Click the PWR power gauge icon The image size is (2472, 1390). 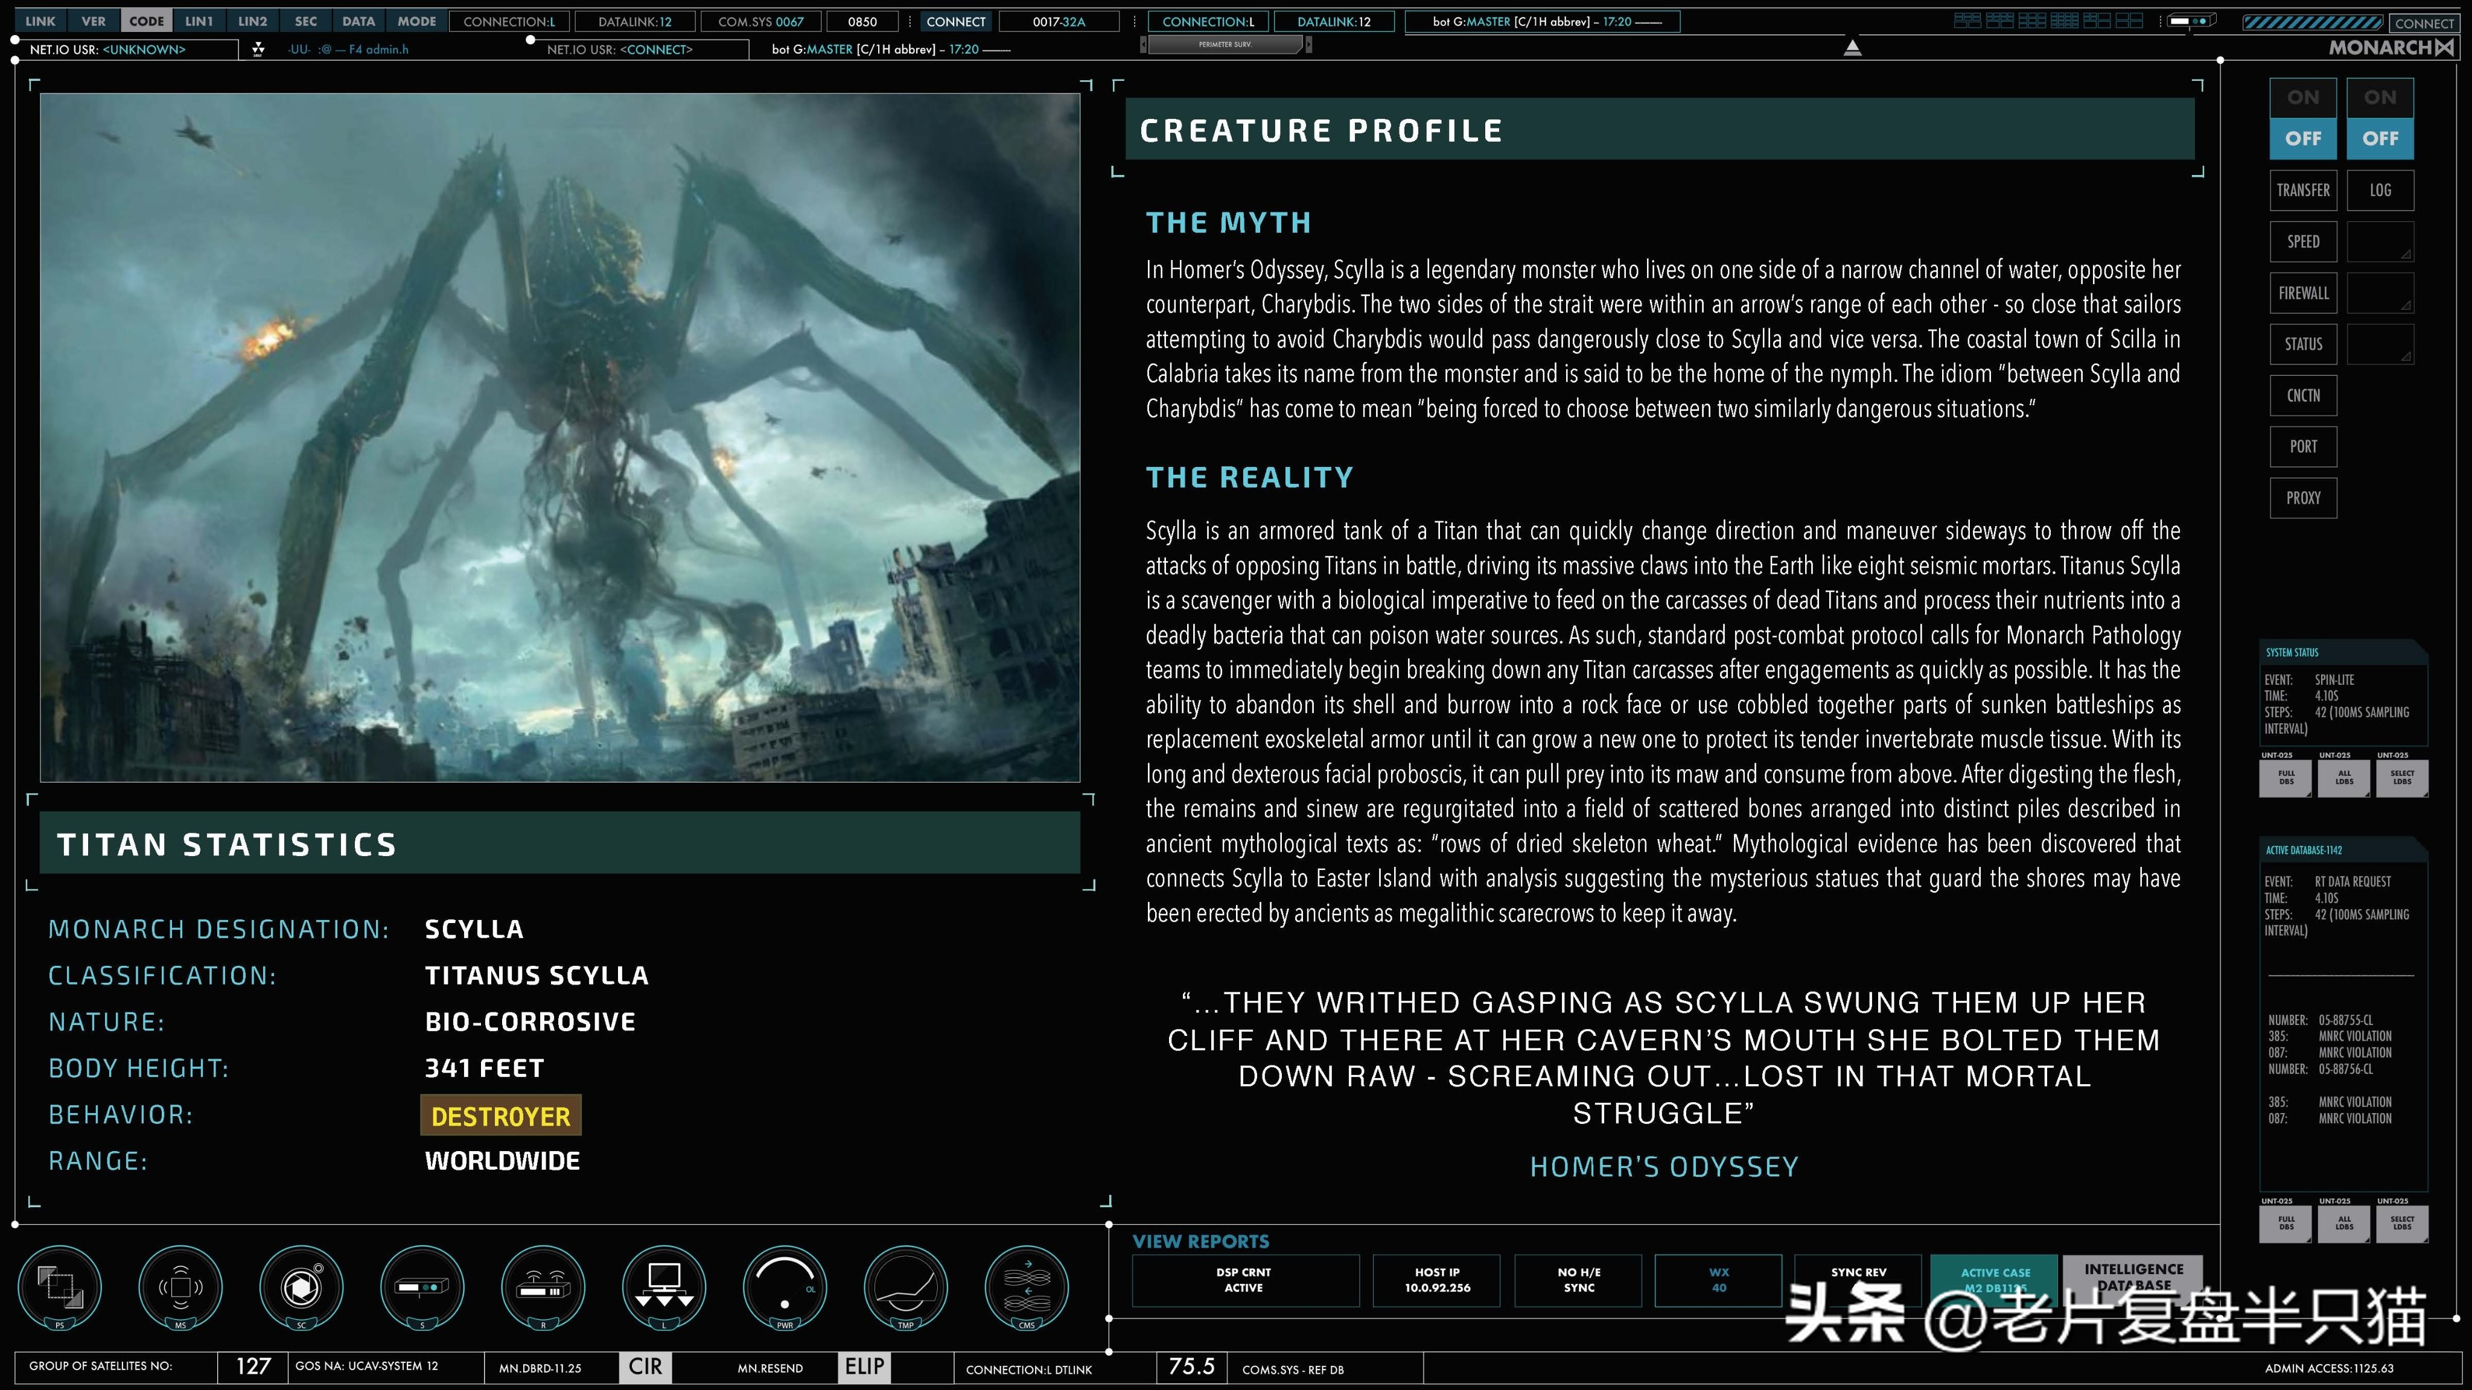pos(785,1286)
